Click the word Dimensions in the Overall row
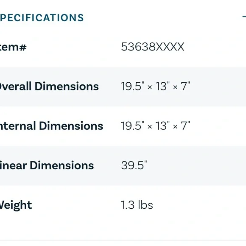Screen dimensions: 246x246 pyautogui.click(x=67, y=86)
